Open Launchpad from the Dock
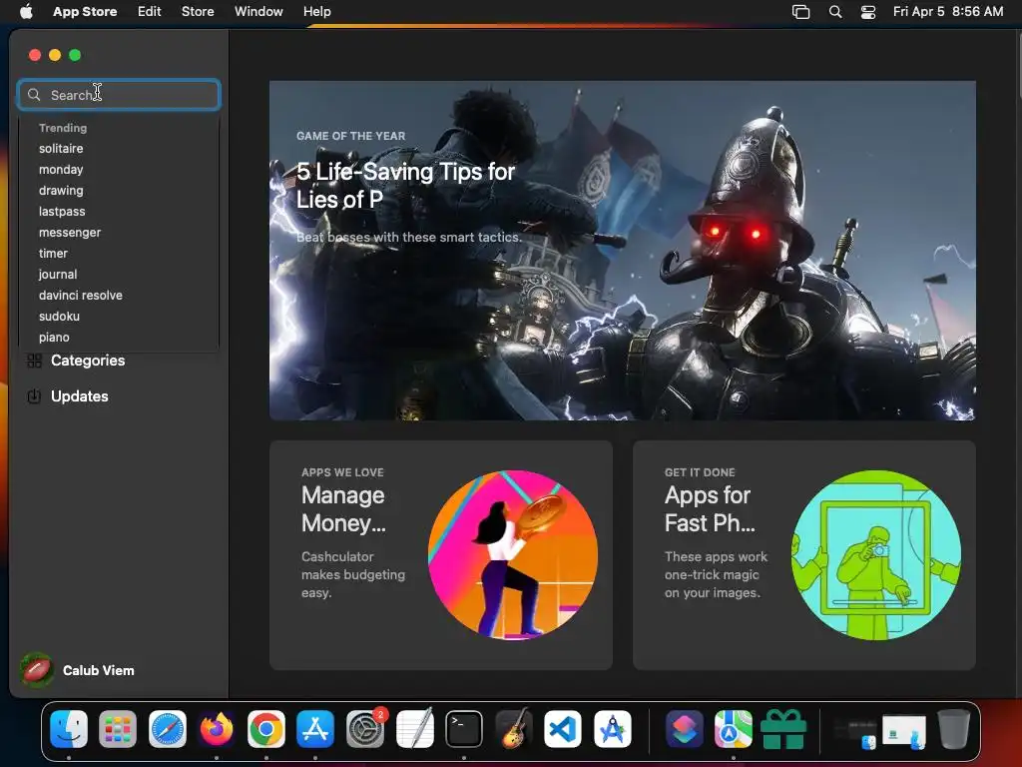Viewport: 1022px width, 767px height. pos(118,728)
